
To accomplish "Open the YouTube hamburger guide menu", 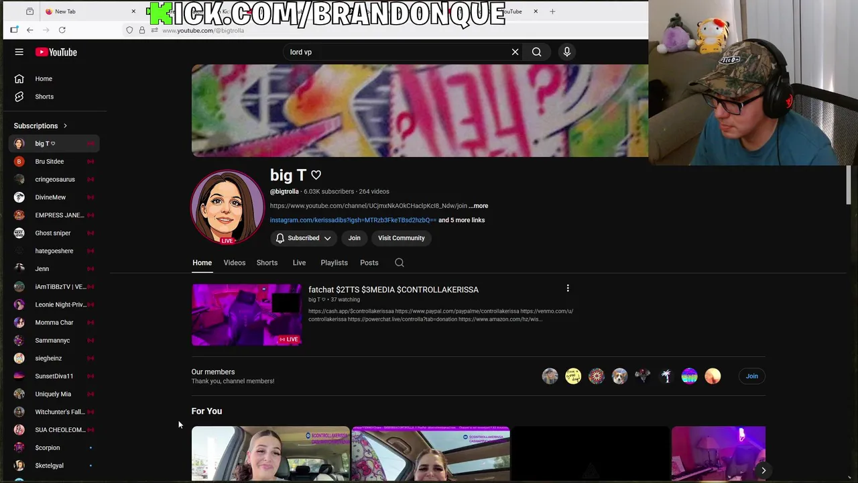I will pyautogui.click(x=19, y=52).
